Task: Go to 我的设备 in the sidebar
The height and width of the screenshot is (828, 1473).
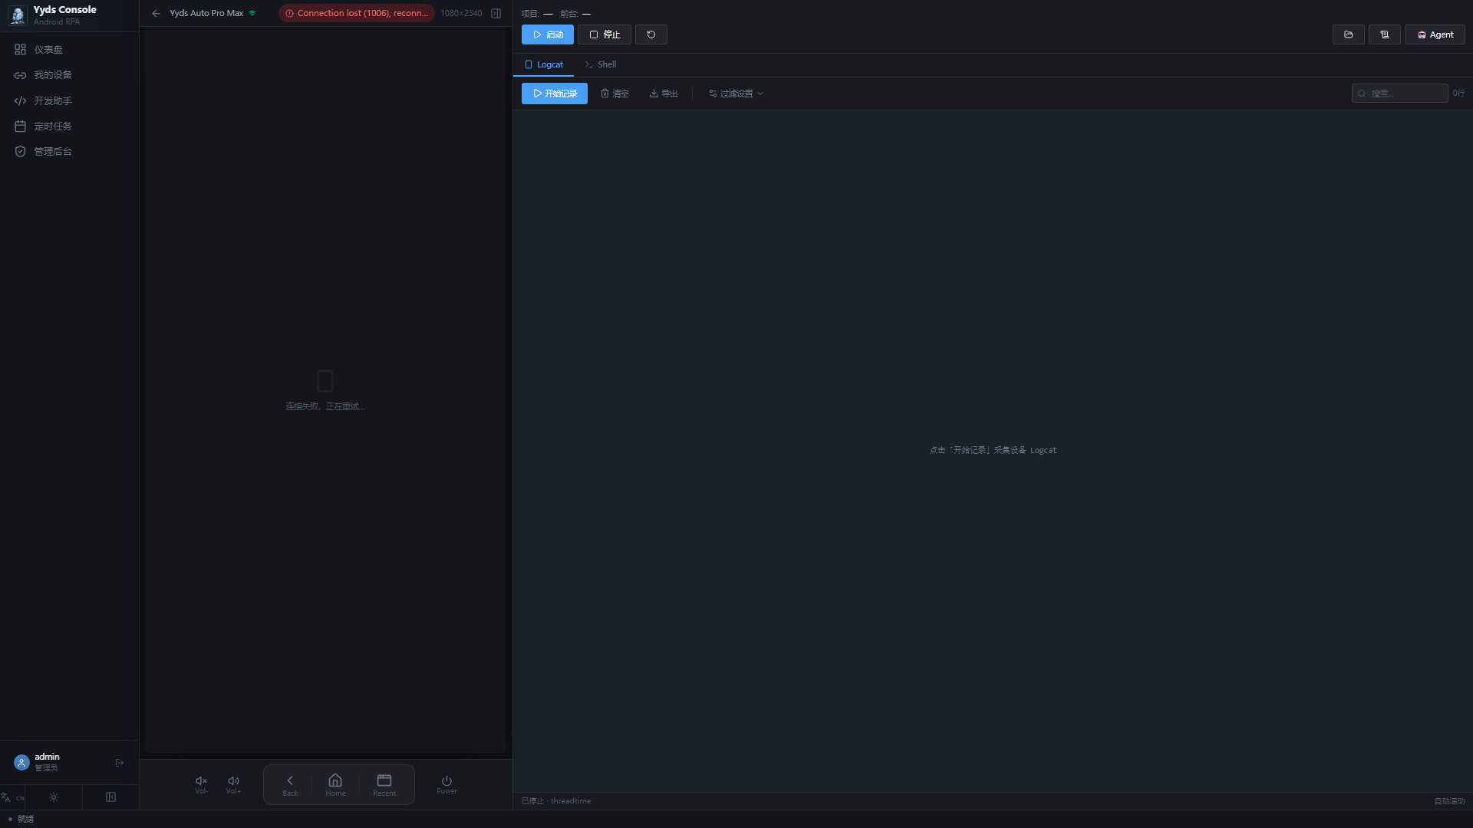Action: click(69, 75)
